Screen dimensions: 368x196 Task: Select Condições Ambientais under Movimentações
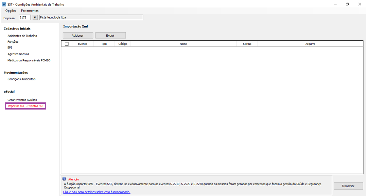(21, 79)
